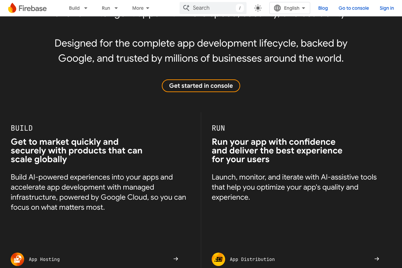Screen dimensions: 402x268
Task: Open the App Distribution link text
Action: coord(252,259)
